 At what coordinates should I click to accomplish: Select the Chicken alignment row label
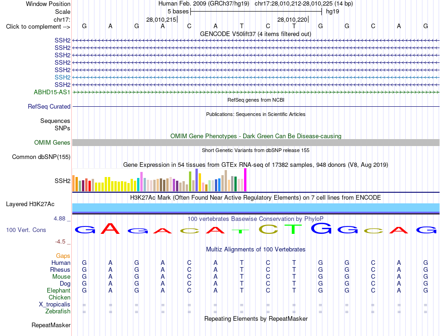59,297
